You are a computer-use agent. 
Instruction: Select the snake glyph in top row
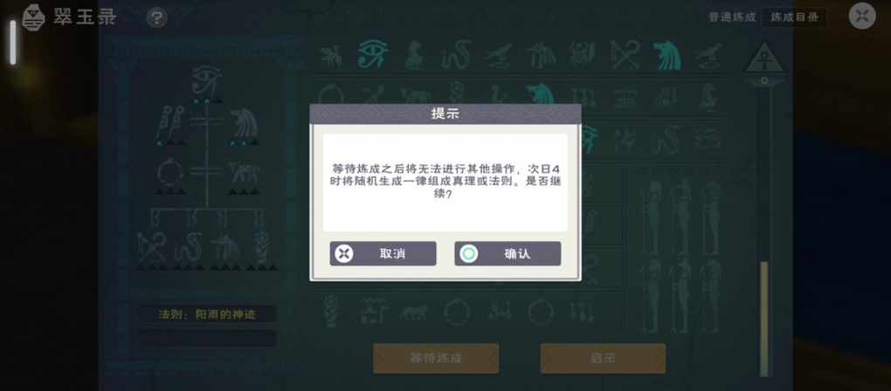(456, 56)
